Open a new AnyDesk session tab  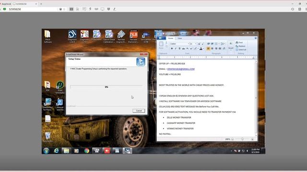point(41,4)
